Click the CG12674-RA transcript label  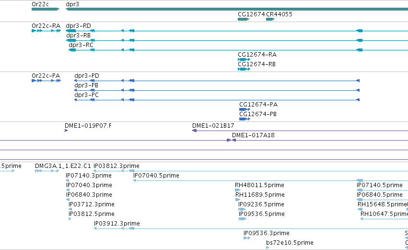click(257, 55)
